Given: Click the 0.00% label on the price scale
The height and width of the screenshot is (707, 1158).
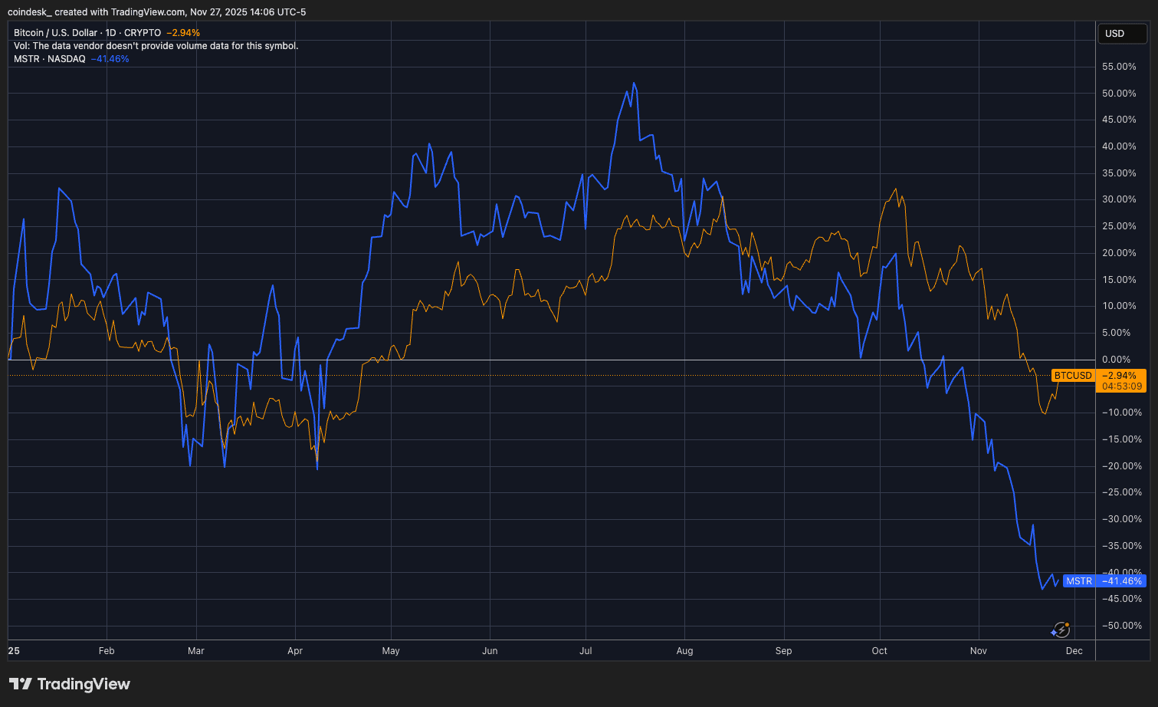Looking at the screenshot, I should (x=1116, y=360).
